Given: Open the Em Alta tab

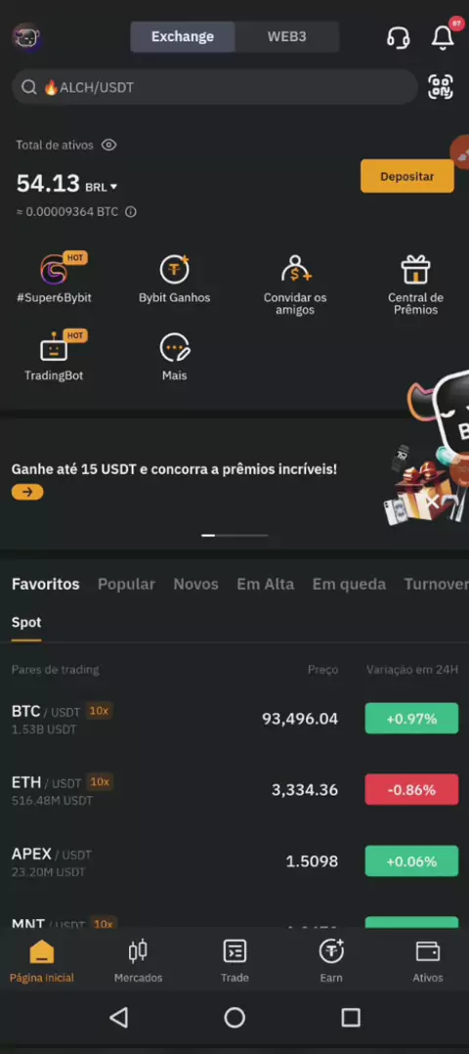Looking at the screenshot, I should [x=266, y=584].
